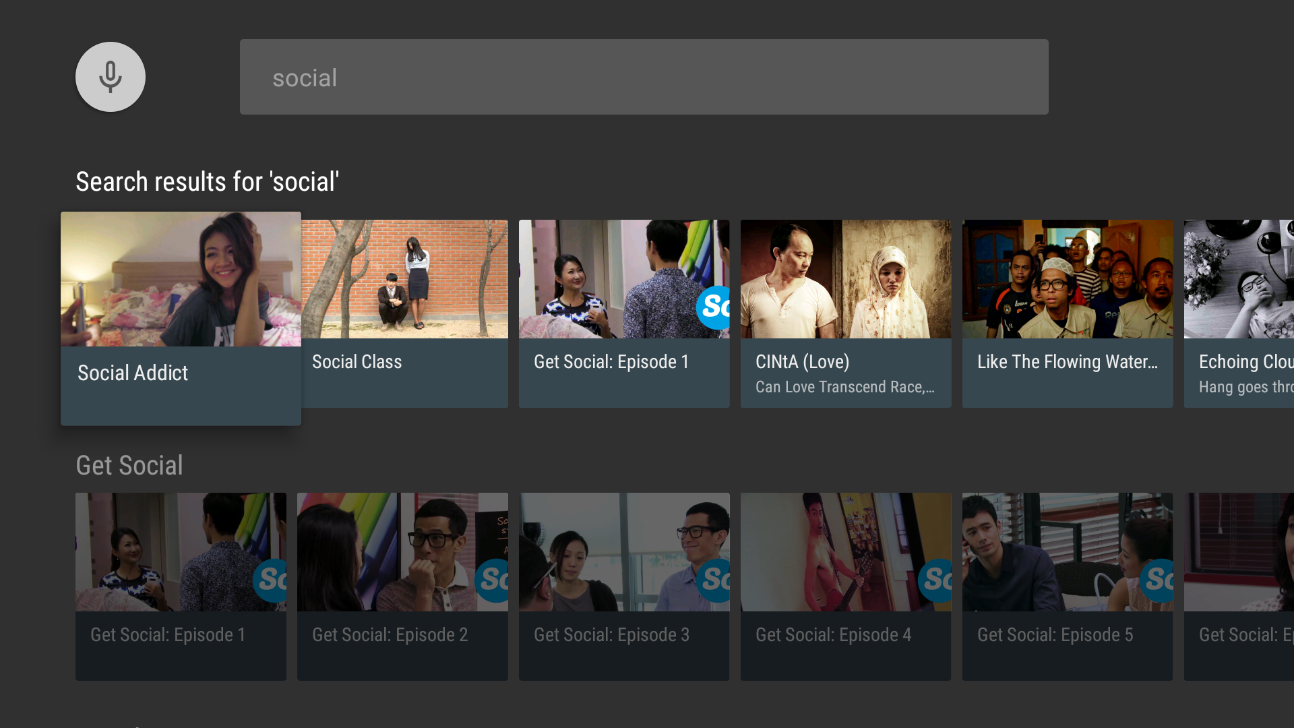Click the So badge on Episode 2
1294x728 pixels.
tap(491, 580)
